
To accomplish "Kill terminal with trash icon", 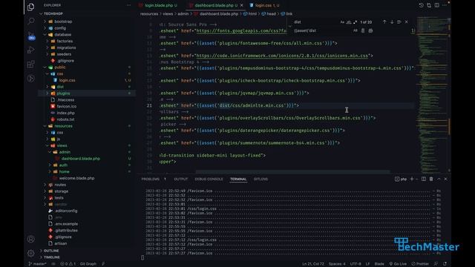I will coord(431,179).
